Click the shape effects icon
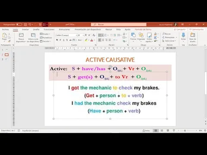This screenshot has width=207, height=155. point(155,41)
